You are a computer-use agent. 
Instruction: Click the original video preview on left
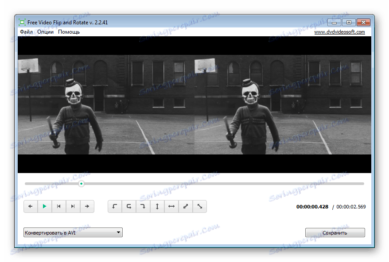pos(106,104)
